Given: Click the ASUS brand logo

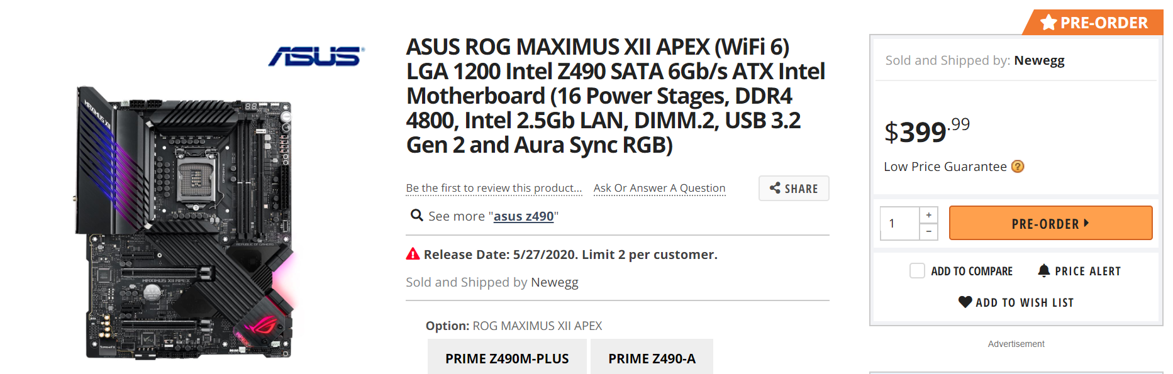Looking at the screenshot, I should click(316, 56).
